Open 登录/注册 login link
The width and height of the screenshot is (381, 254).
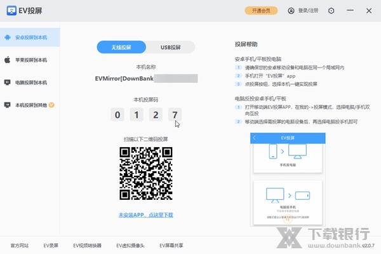tap(308, 10)
